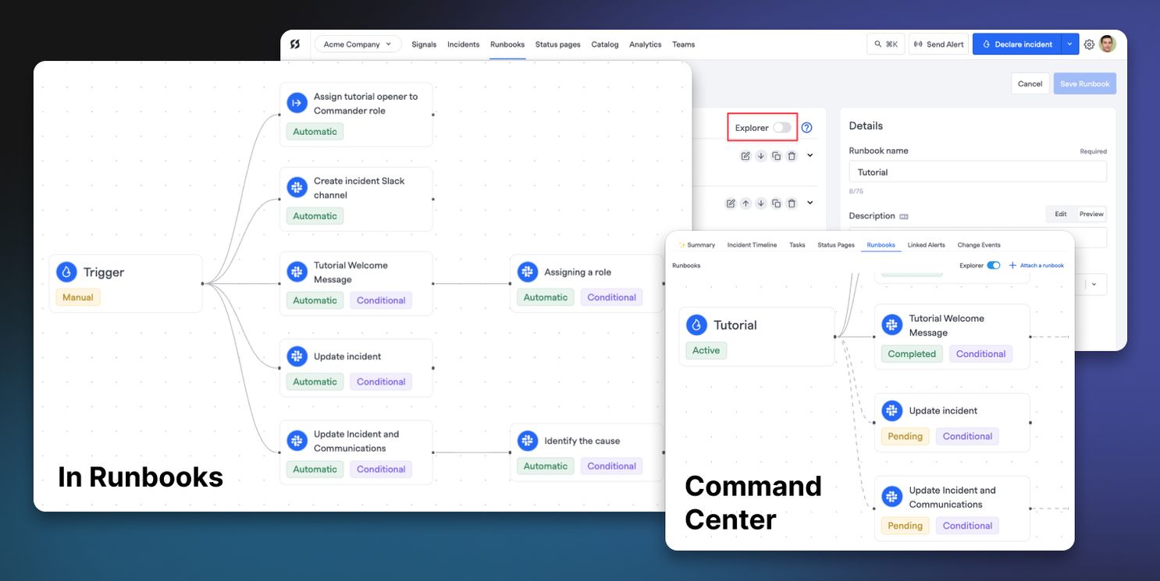Click the Attach a runbook link

point(1041,265)
